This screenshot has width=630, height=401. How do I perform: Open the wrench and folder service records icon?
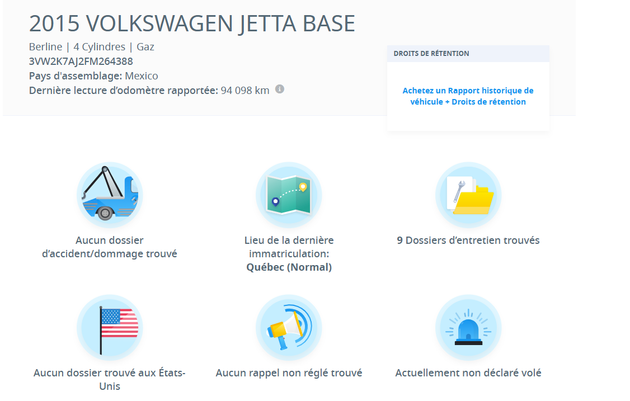point(468,195)
